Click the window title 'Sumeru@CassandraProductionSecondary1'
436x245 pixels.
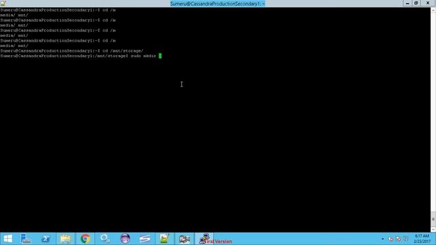point(217,3)
